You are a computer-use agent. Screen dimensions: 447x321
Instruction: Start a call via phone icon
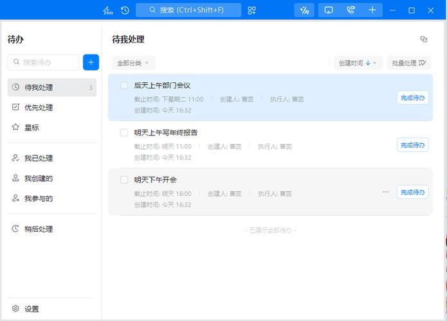click(x=351, y=10)
